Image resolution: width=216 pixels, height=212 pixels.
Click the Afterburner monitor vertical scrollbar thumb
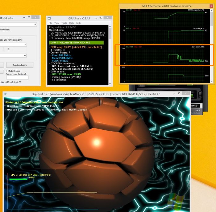point(212,19)
